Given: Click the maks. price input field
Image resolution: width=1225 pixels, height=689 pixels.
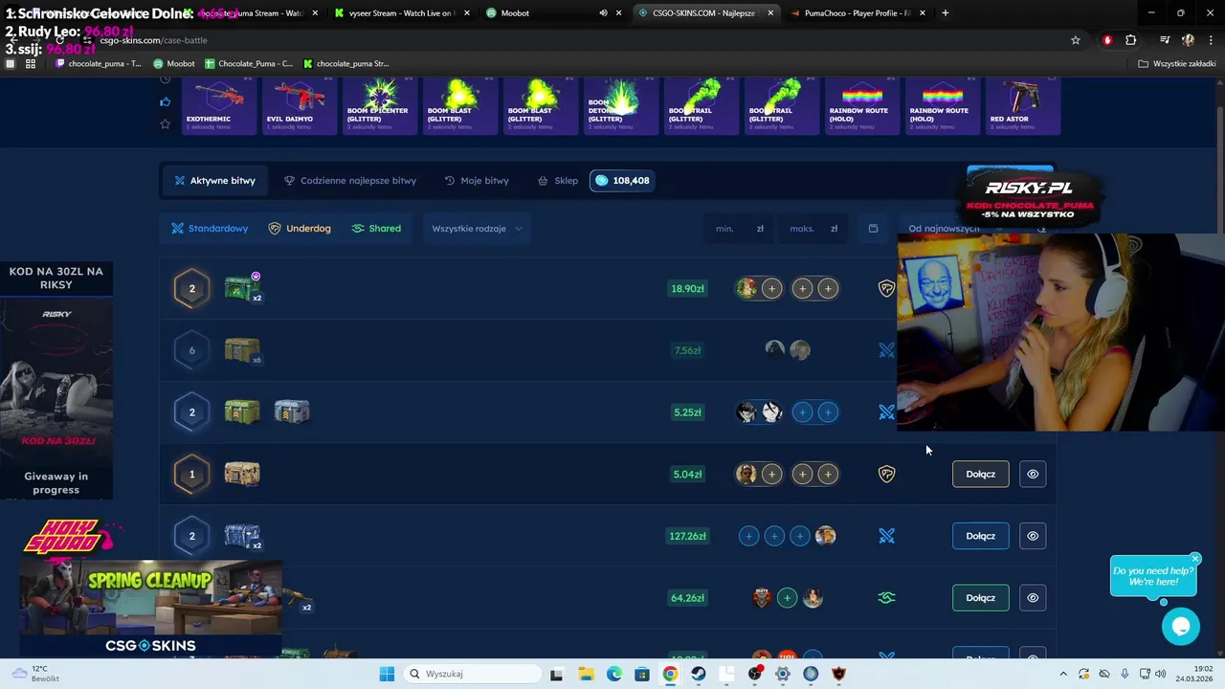Looking at the screenshot, I should (x=813, y=229).
